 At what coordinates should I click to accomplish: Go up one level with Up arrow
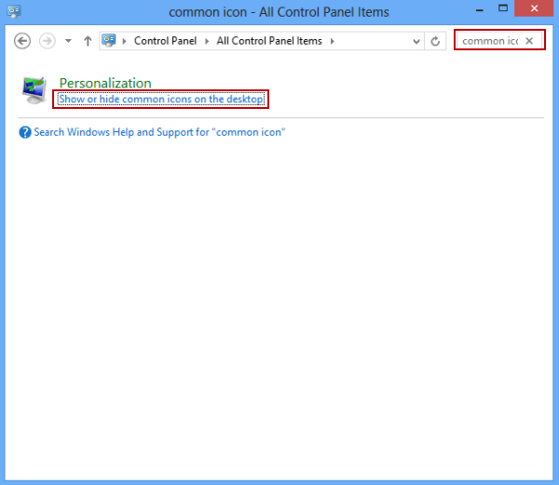88,41
